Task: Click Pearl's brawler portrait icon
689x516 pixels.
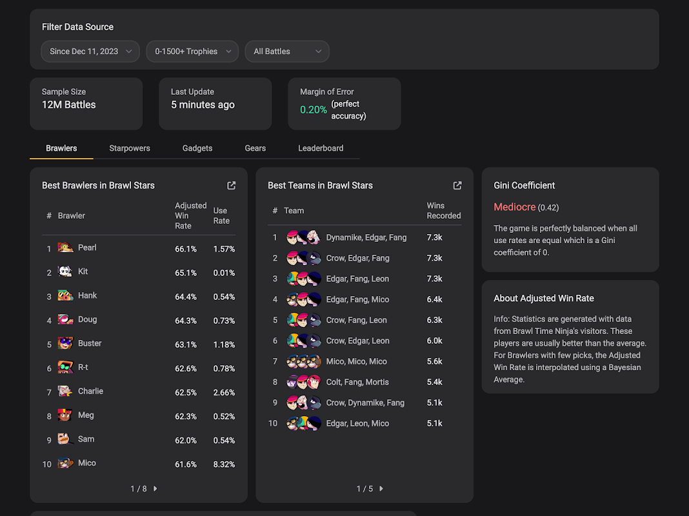Action: [x=65, y=248]
